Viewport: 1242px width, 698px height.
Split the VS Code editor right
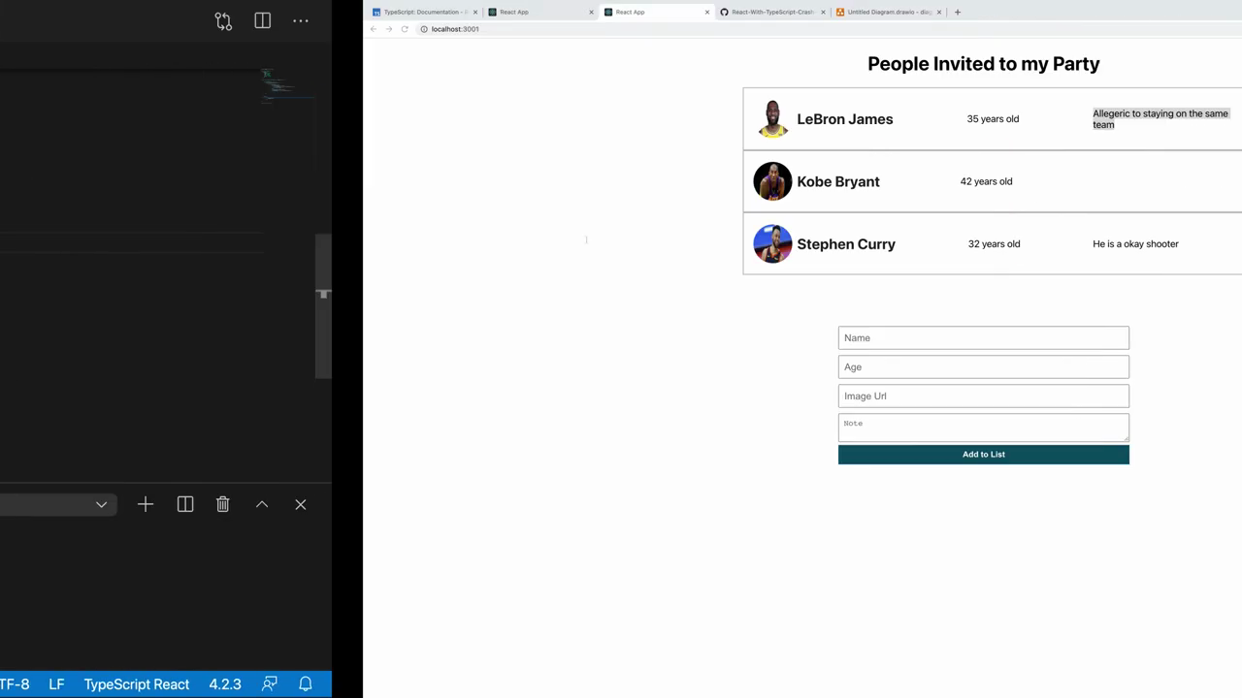(262, 20)
